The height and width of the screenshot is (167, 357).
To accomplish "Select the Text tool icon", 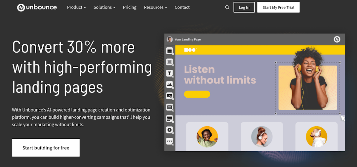I will [x=169, y=73].
